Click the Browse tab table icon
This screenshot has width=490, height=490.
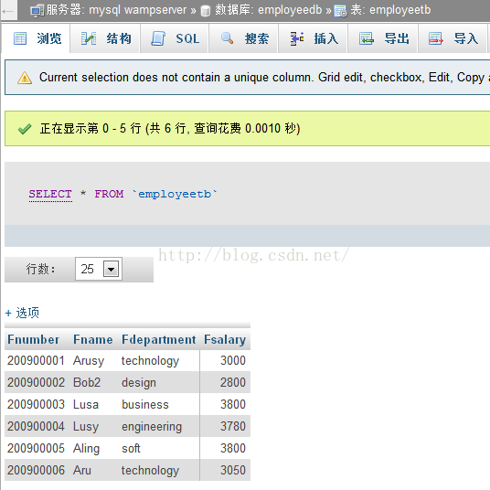[20, 38]
